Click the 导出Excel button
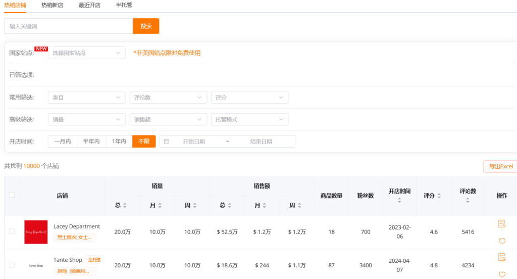 click(500, 166)
